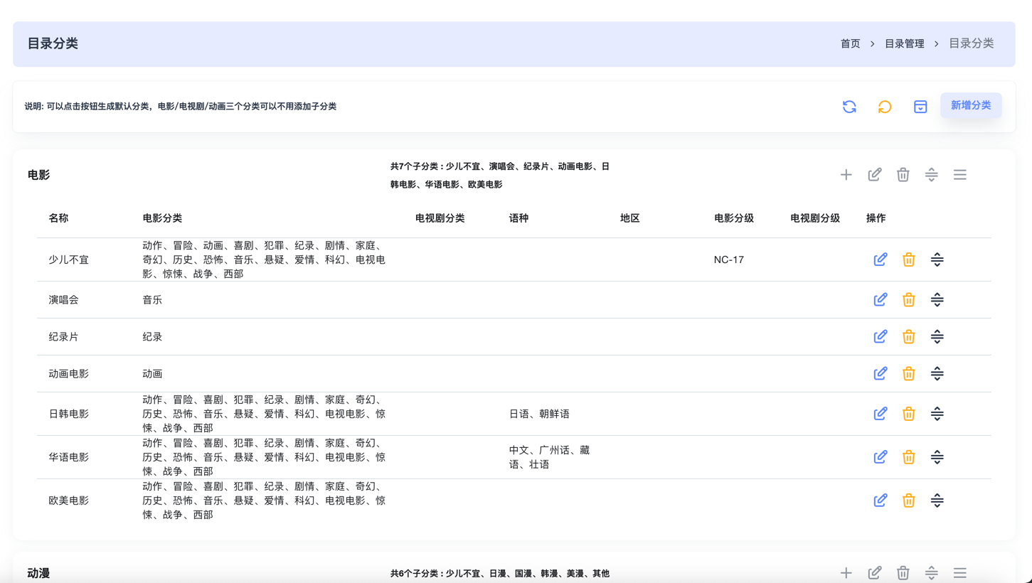Click the sort icon in the 电影 header
1032x583 pixels.
[x=931, y=175]
